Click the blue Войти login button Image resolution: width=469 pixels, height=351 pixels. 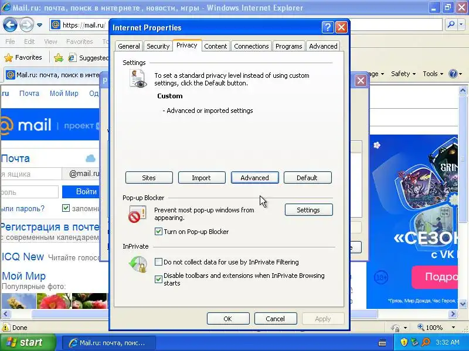[81, 192]
